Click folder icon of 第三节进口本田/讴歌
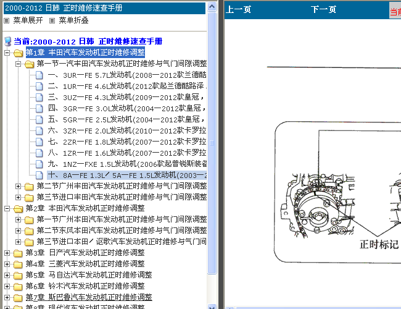 29,242
